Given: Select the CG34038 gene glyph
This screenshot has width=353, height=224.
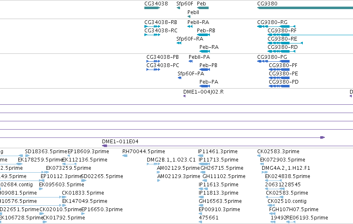Looking at the screenshot, I should coord(152,8).
